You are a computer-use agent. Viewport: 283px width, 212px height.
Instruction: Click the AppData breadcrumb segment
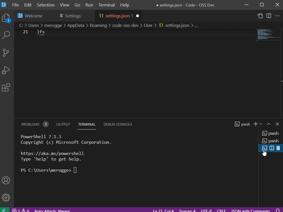76,25
